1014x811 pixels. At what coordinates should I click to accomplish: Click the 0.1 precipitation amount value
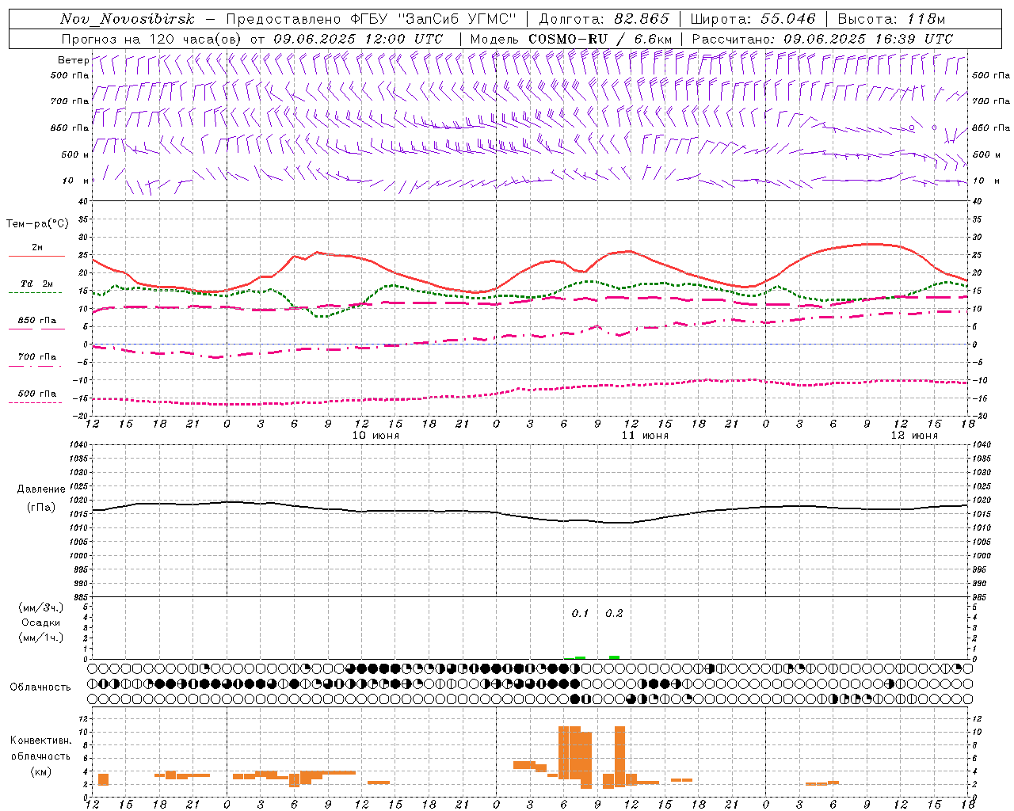pyautogui.click(x=581, y=613)
